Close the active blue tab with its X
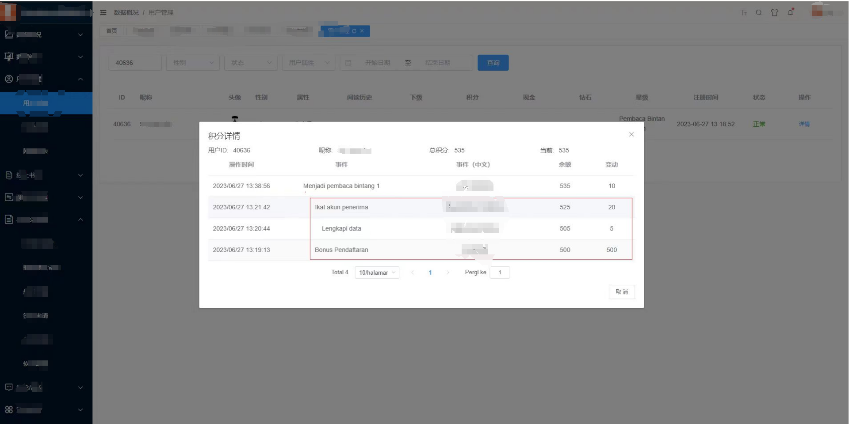The height and width of the screenshot is (424, 849). pos(362,31)
